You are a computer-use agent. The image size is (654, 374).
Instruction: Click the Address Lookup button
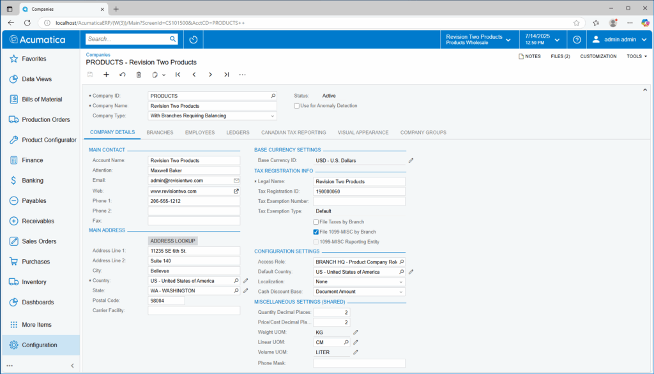172,241
